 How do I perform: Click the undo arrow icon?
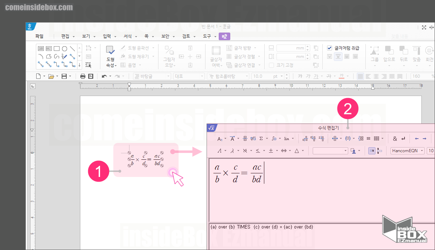[x=104, y=76]
